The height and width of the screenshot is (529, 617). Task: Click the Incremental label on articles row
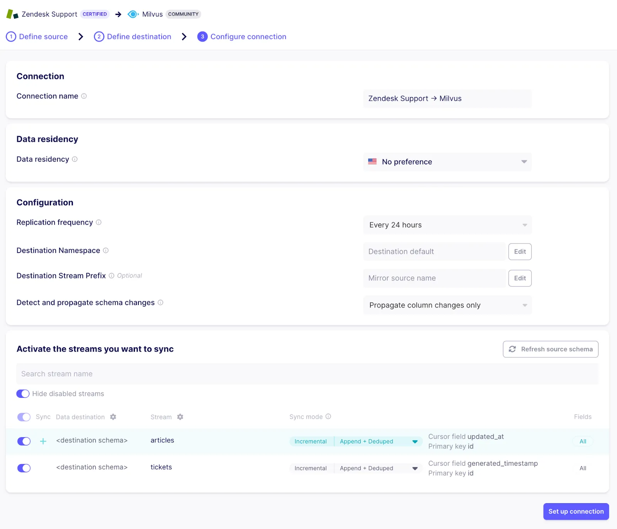(x=310, y=441)
